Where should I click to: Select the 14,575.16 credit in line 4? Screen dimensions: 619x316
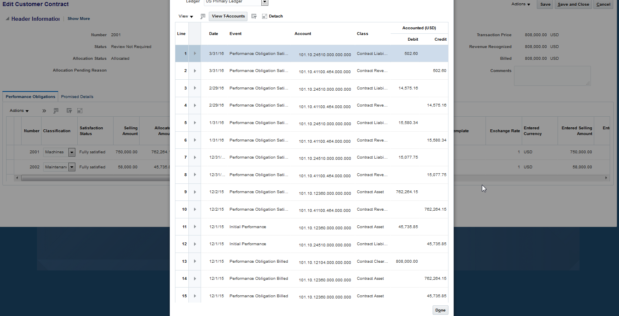tap(437, 105)
